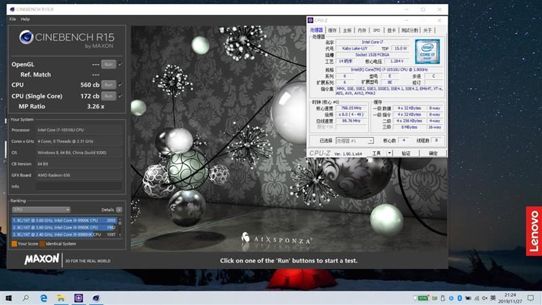542x305 pixels.
Task: Switch to CPU-Z 显卡 tab
Action: pyautogui.click(x=392, y=30)
